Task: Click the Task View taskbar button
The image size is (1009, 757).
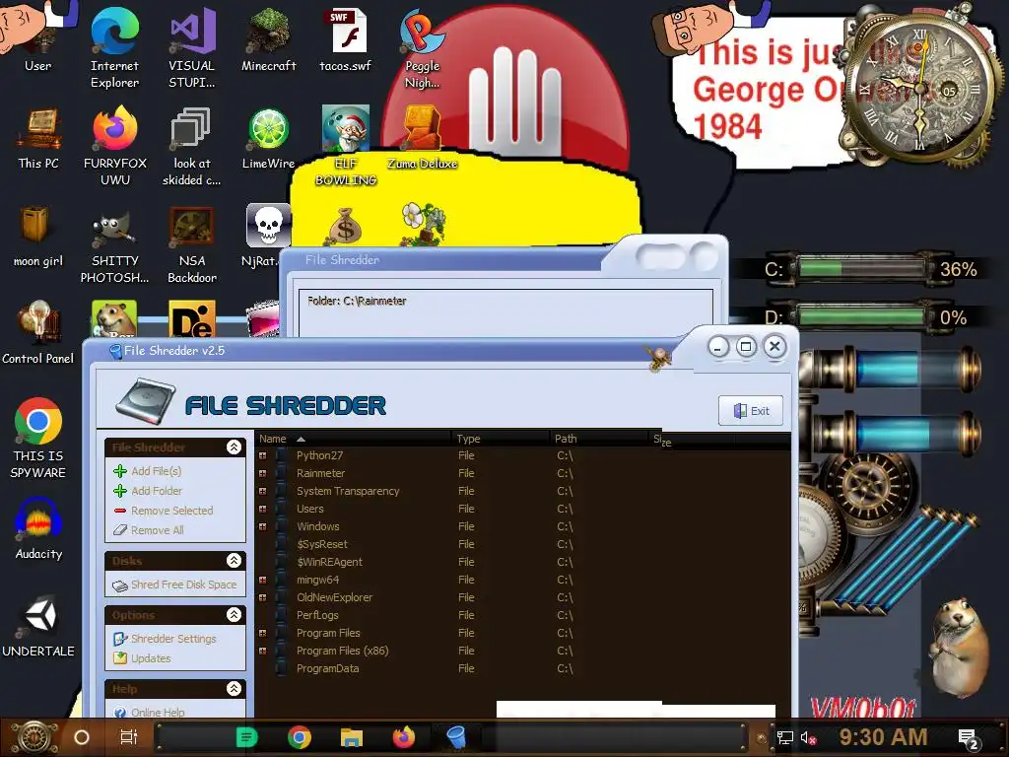Action: pos(129,737)
